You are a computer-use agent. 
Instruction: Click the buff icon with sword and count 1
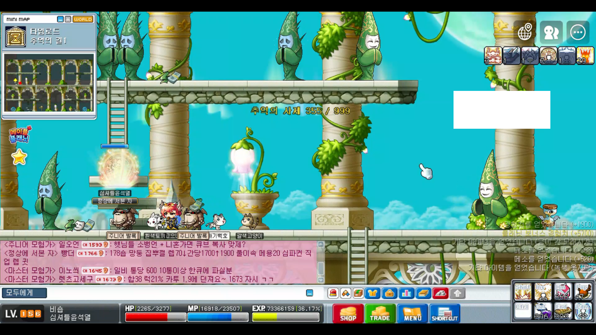pos(512,56)
